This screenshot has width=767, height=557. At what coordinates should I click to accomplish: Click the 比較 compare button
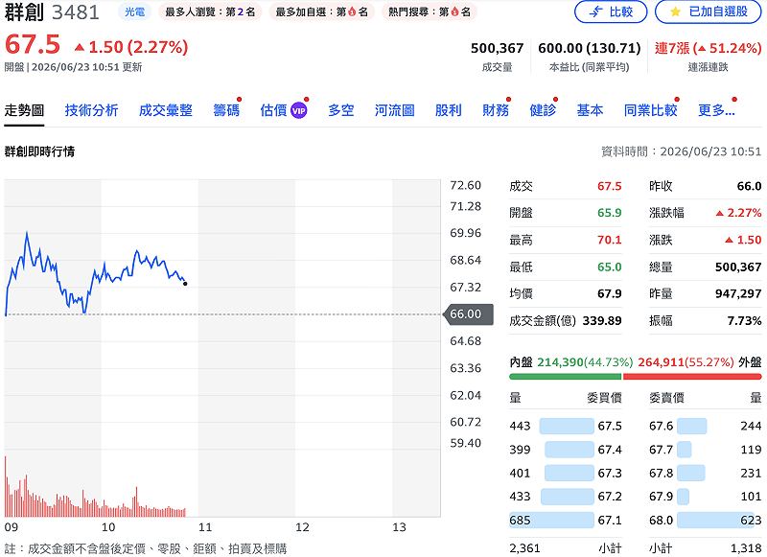pos(611,12)
